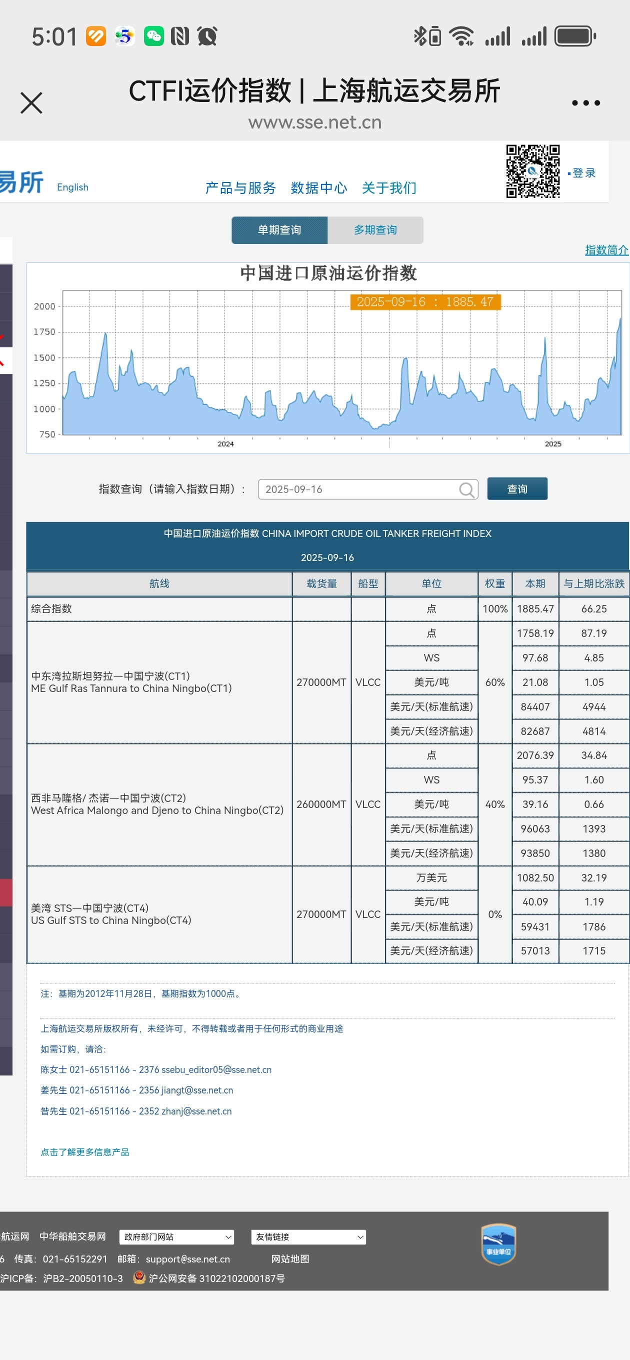The width and height of the screenshot is (630, 1360).
Task: Open the 中华船舶交易网 footer link
Action: (73, 1236)
